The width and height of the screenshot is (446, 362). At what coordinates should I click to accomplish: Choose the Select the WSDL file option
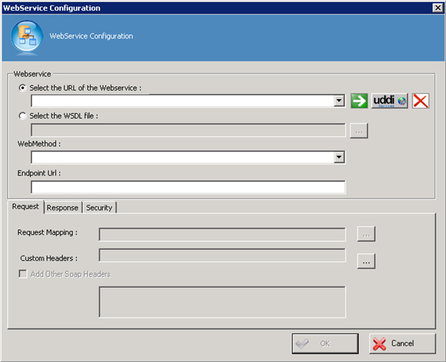click(24, 116)
